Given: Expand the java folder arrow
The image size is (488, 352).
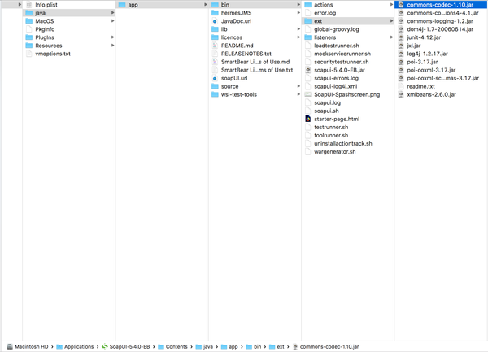Looking at the screenshot, I should [x=113, y=13].
